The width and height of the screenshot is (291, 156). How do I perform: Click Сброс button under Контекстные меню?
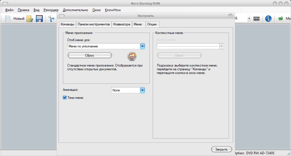pyautogui.click(x=179, y=55)
